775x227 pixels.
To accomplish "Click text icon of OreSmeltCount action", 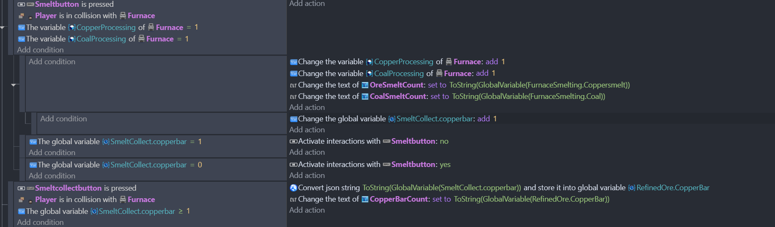I will 293,85.
